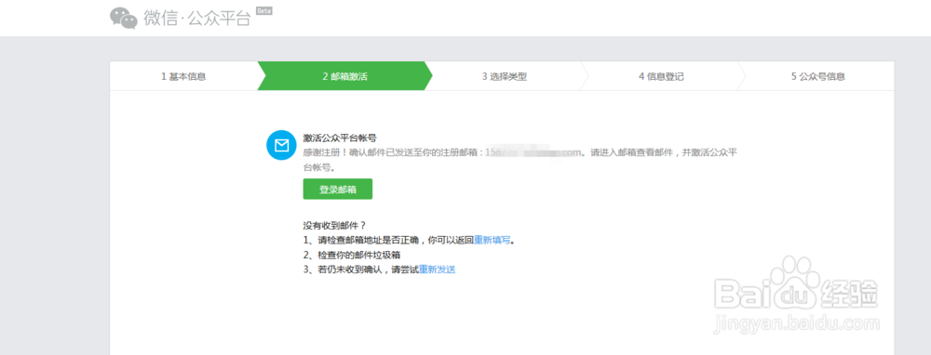
Task: Click the 激活公众平台帐号 heading
Action: coord(340,138)
